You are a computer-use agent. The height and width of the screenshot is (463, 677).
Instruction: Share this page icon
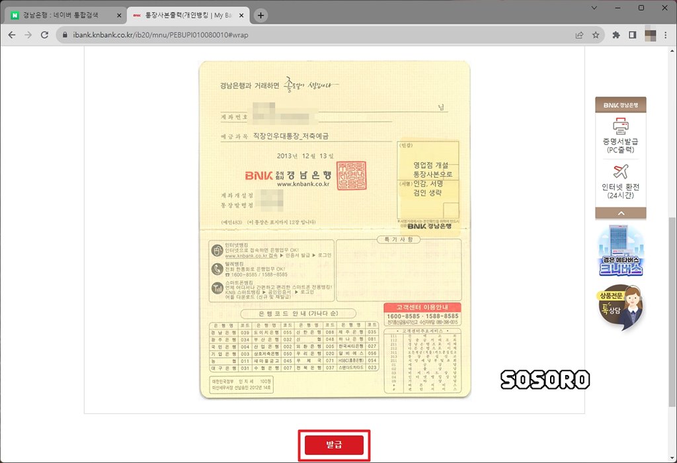[579, 35]
